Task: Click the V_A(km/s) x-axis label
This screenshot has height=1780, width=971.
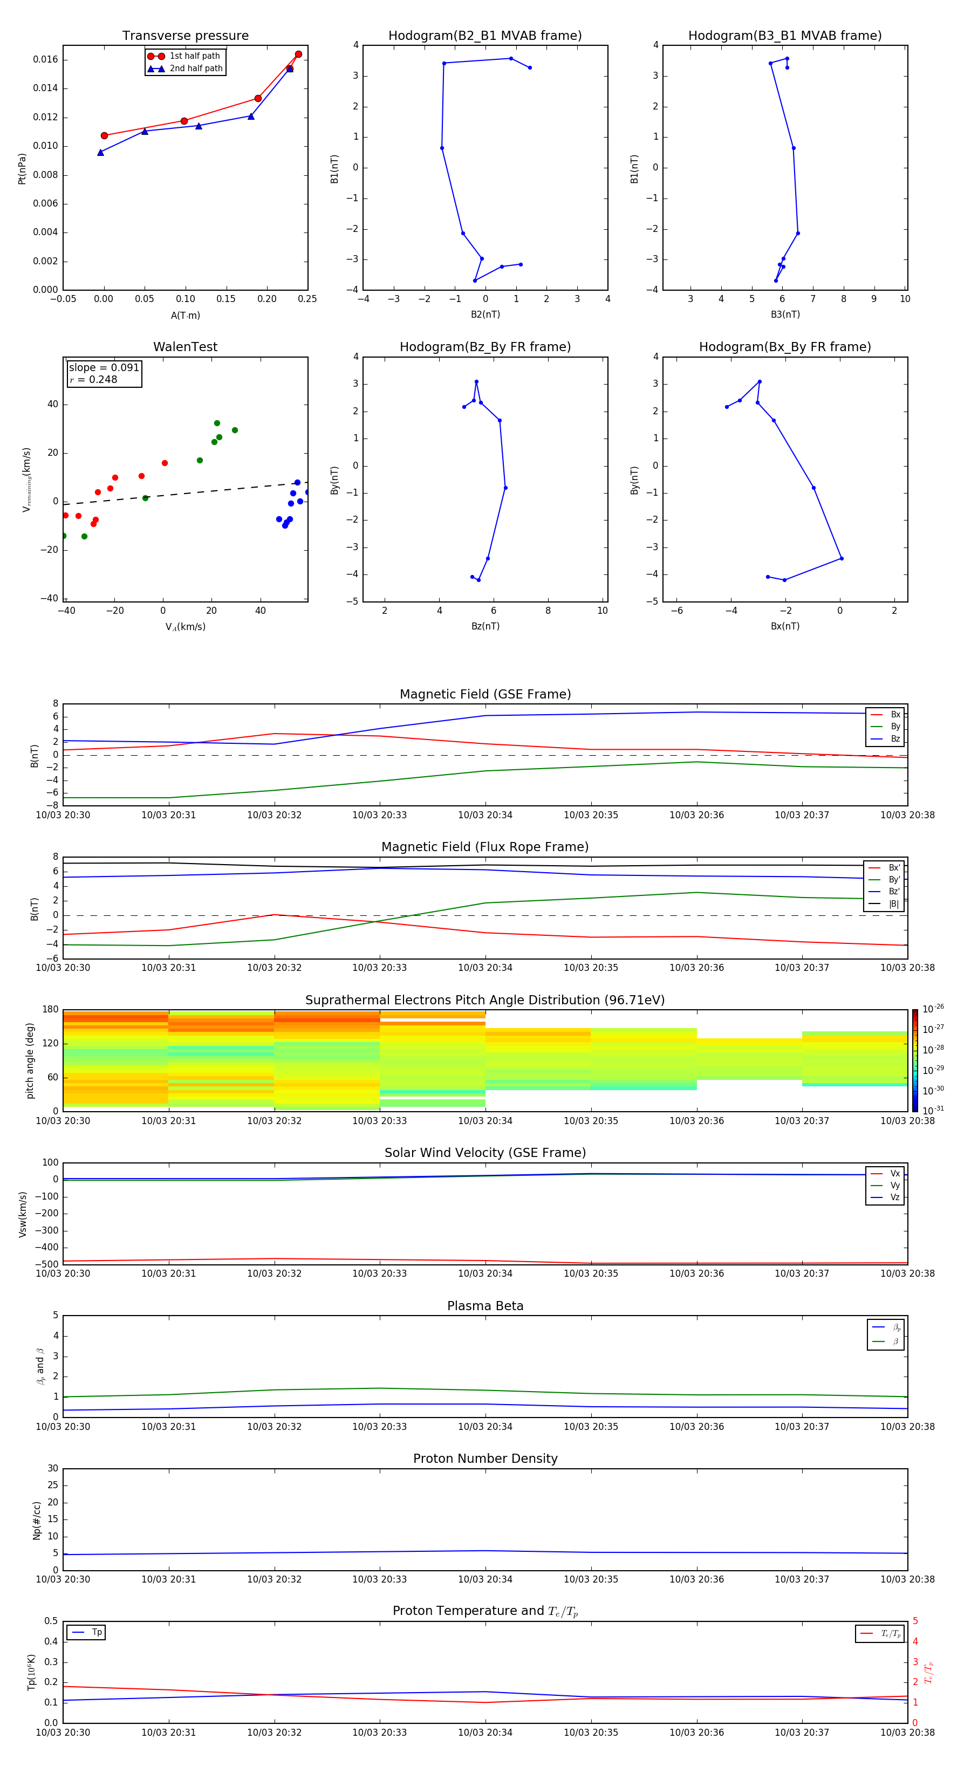Action: point(185,627)
